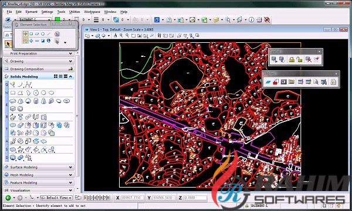Open the Element menu
352x211 pixels.
(x=32, y=12)
